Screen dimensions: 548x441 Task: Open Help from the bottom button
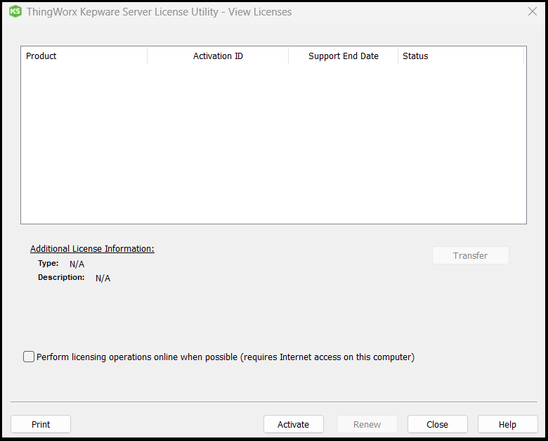tap(507, 424)
